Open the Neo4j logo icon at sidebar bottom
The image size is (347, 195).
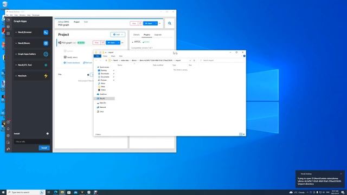click(8, 149)
